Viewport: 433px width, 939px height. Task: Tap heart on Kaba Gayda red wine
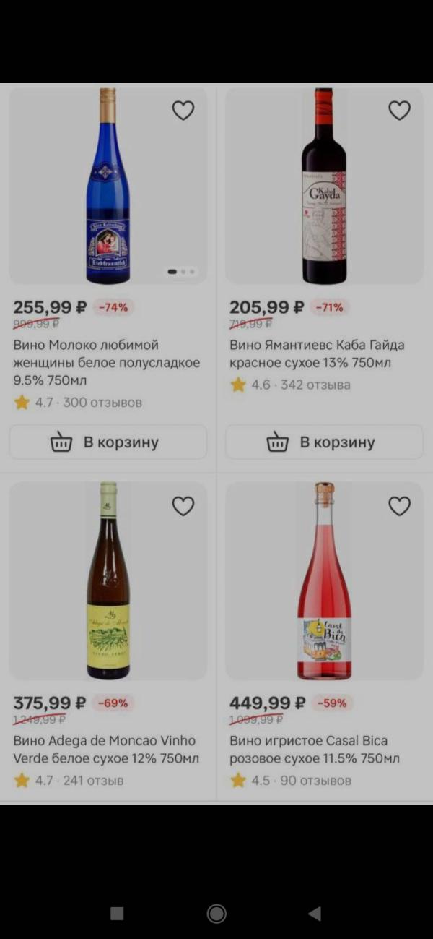399,111
